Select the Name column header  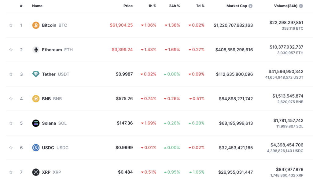point(37,6)
